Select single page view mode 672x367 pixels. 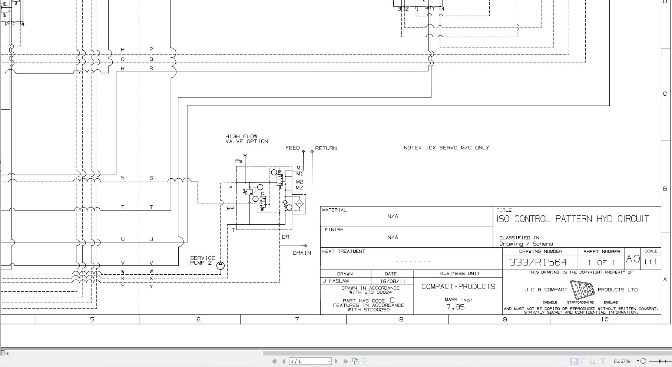point(574,361)
